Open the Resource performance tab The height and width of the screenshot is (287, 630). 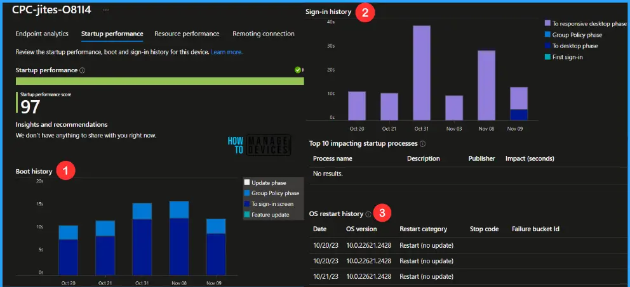[187, 34]
